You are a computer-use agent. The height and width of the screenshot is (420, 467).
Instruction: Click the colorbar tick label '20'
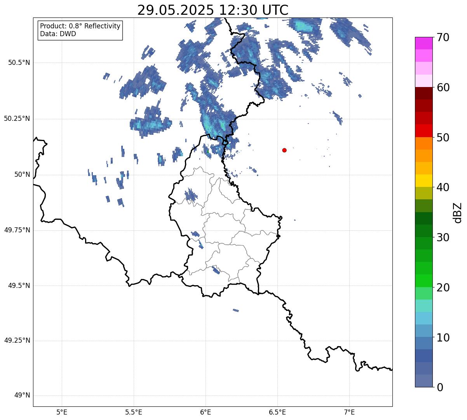click(443, 288)
